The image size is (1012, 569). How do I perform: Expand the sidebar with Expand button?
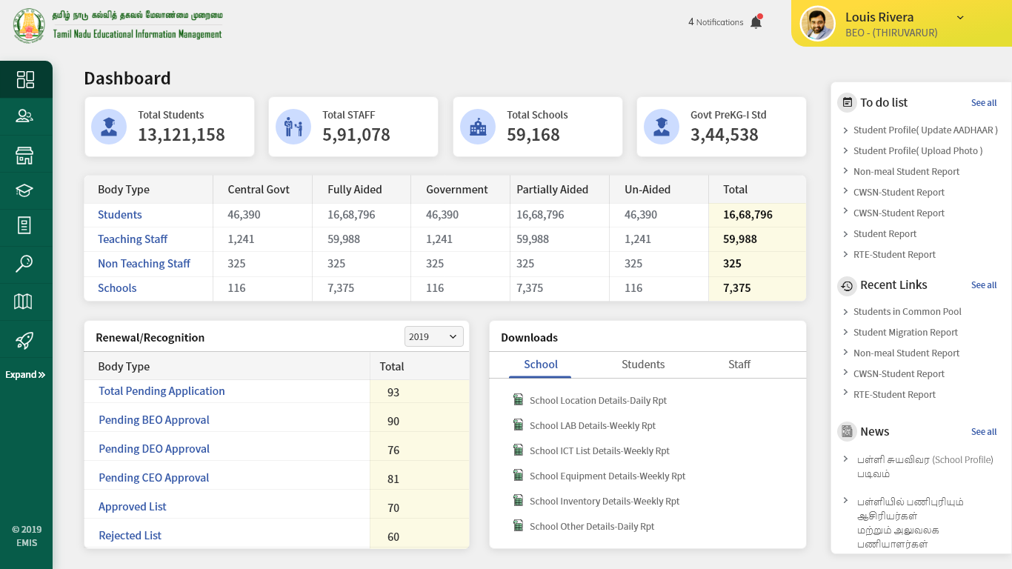click(25, 374)
